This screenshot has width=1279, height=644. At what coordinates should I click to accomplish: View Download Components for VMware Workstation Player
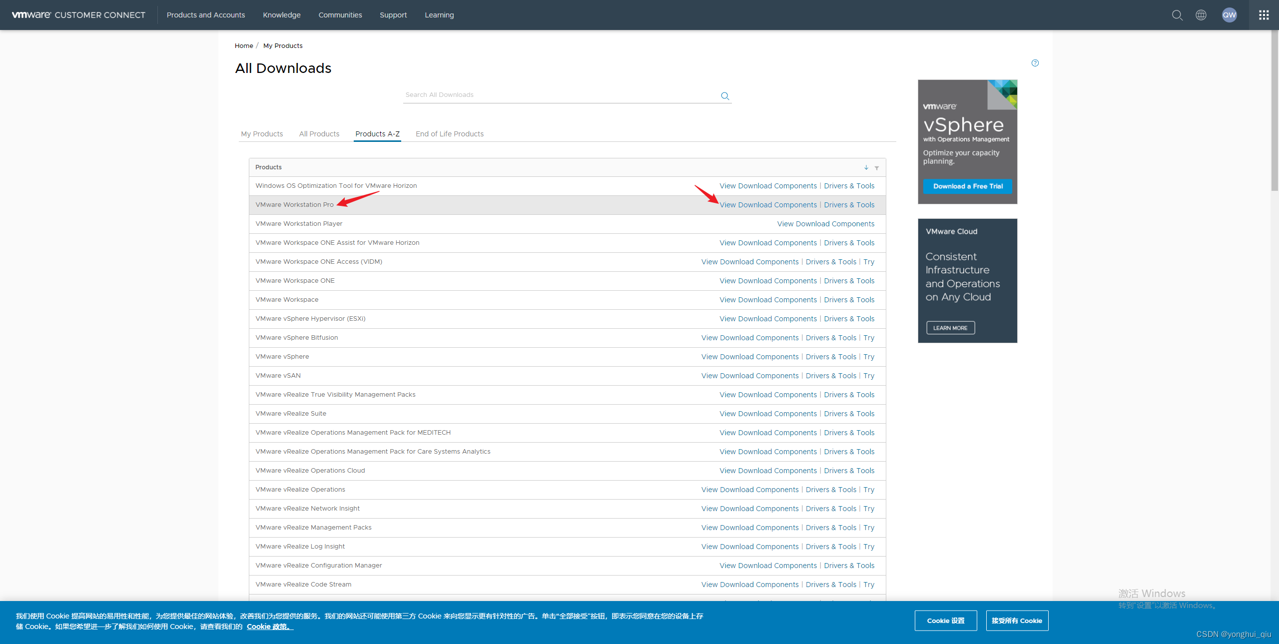click(826, 224)
